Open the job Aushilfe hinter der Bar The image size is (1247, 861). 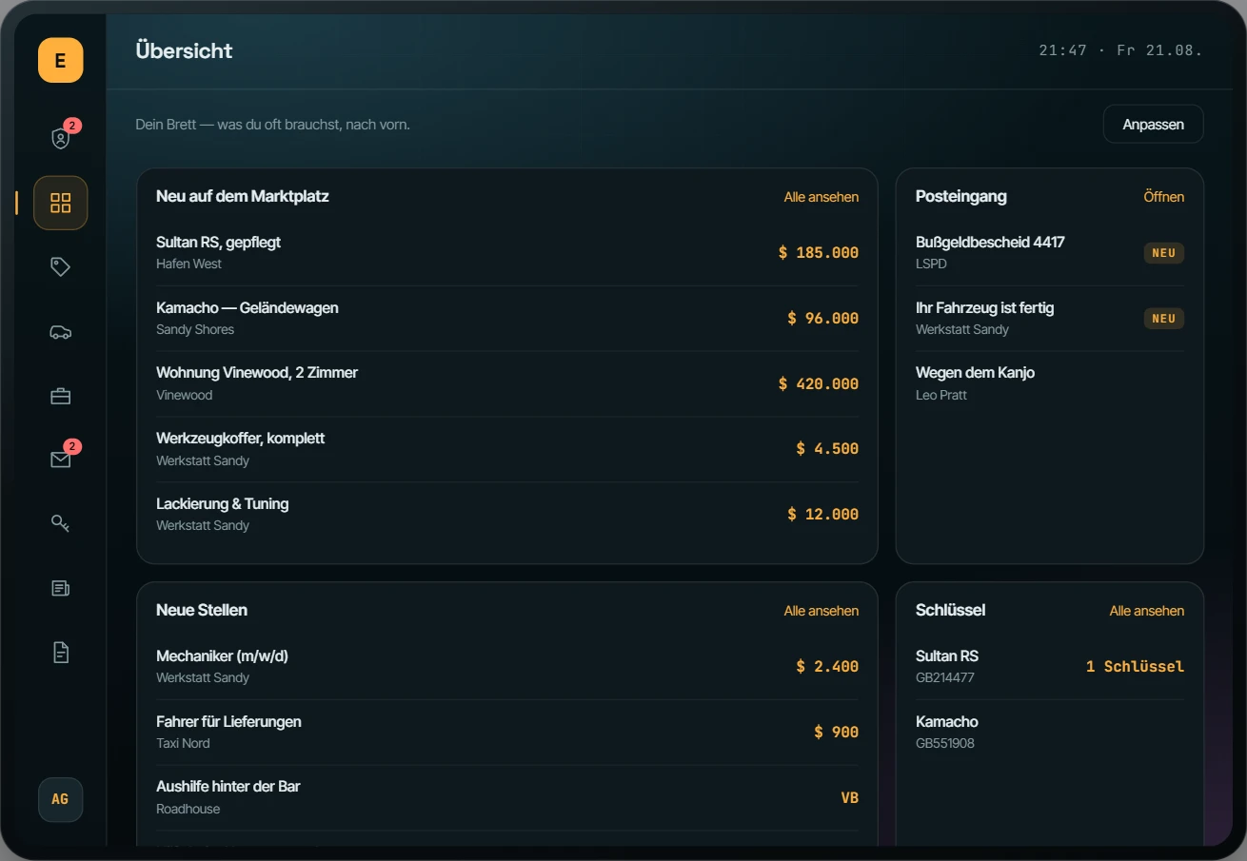(x=507, y=797)
